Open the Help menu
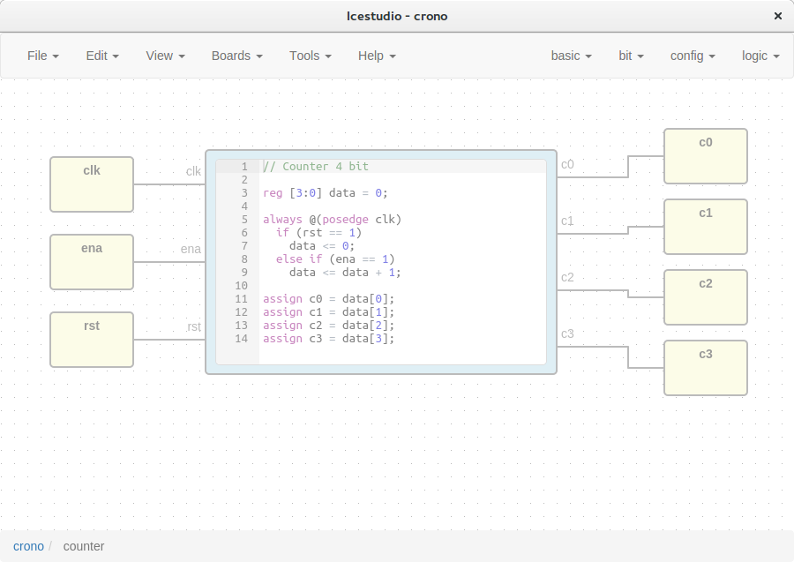 (377, 56)
